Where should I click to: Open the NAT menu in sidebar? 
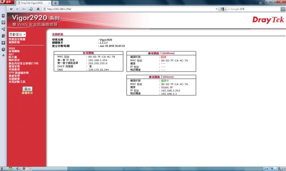11,54
